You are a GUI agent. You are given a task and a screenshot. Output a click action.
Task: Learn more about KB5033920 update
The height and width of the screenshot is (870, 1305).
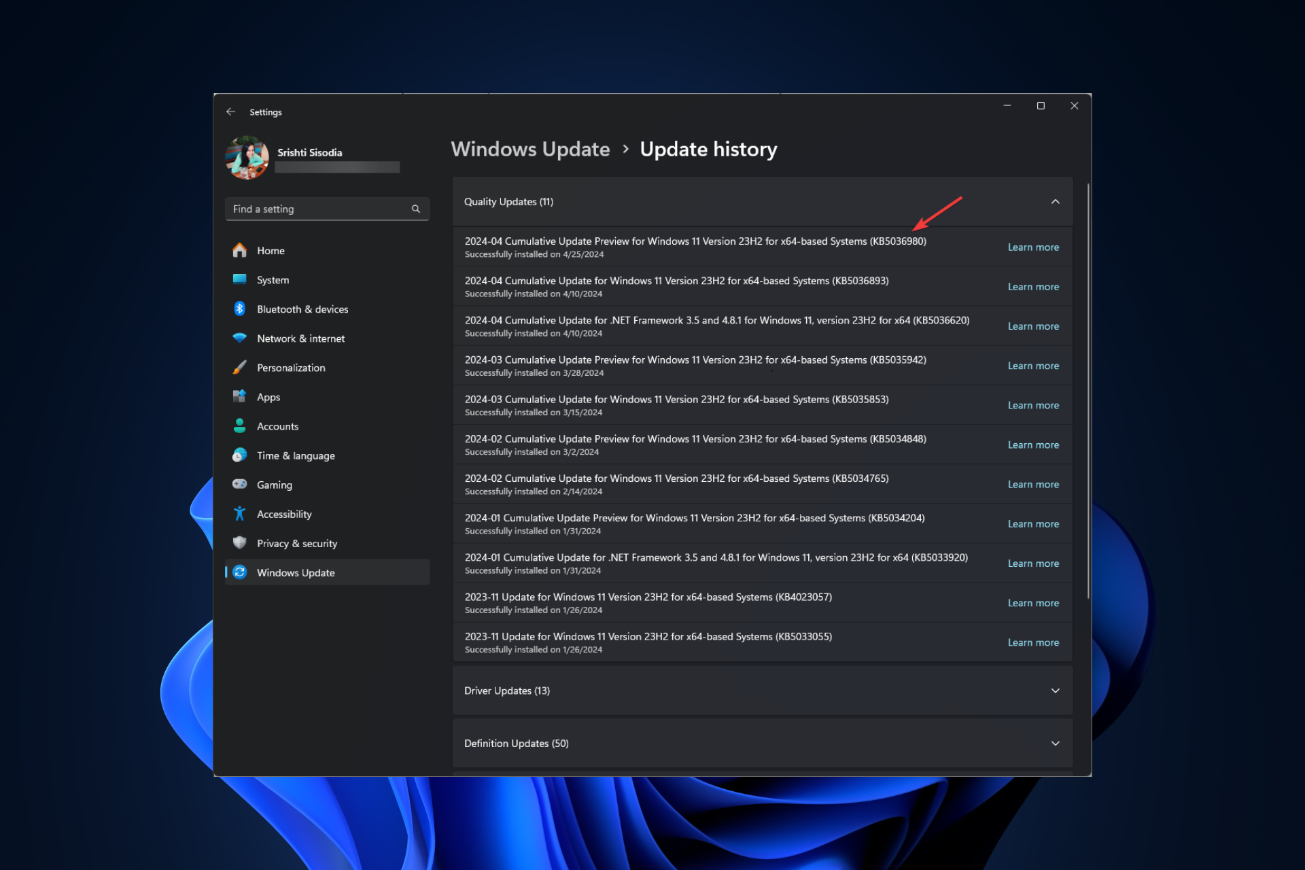pyautogui.click(x=1033, y=563)
